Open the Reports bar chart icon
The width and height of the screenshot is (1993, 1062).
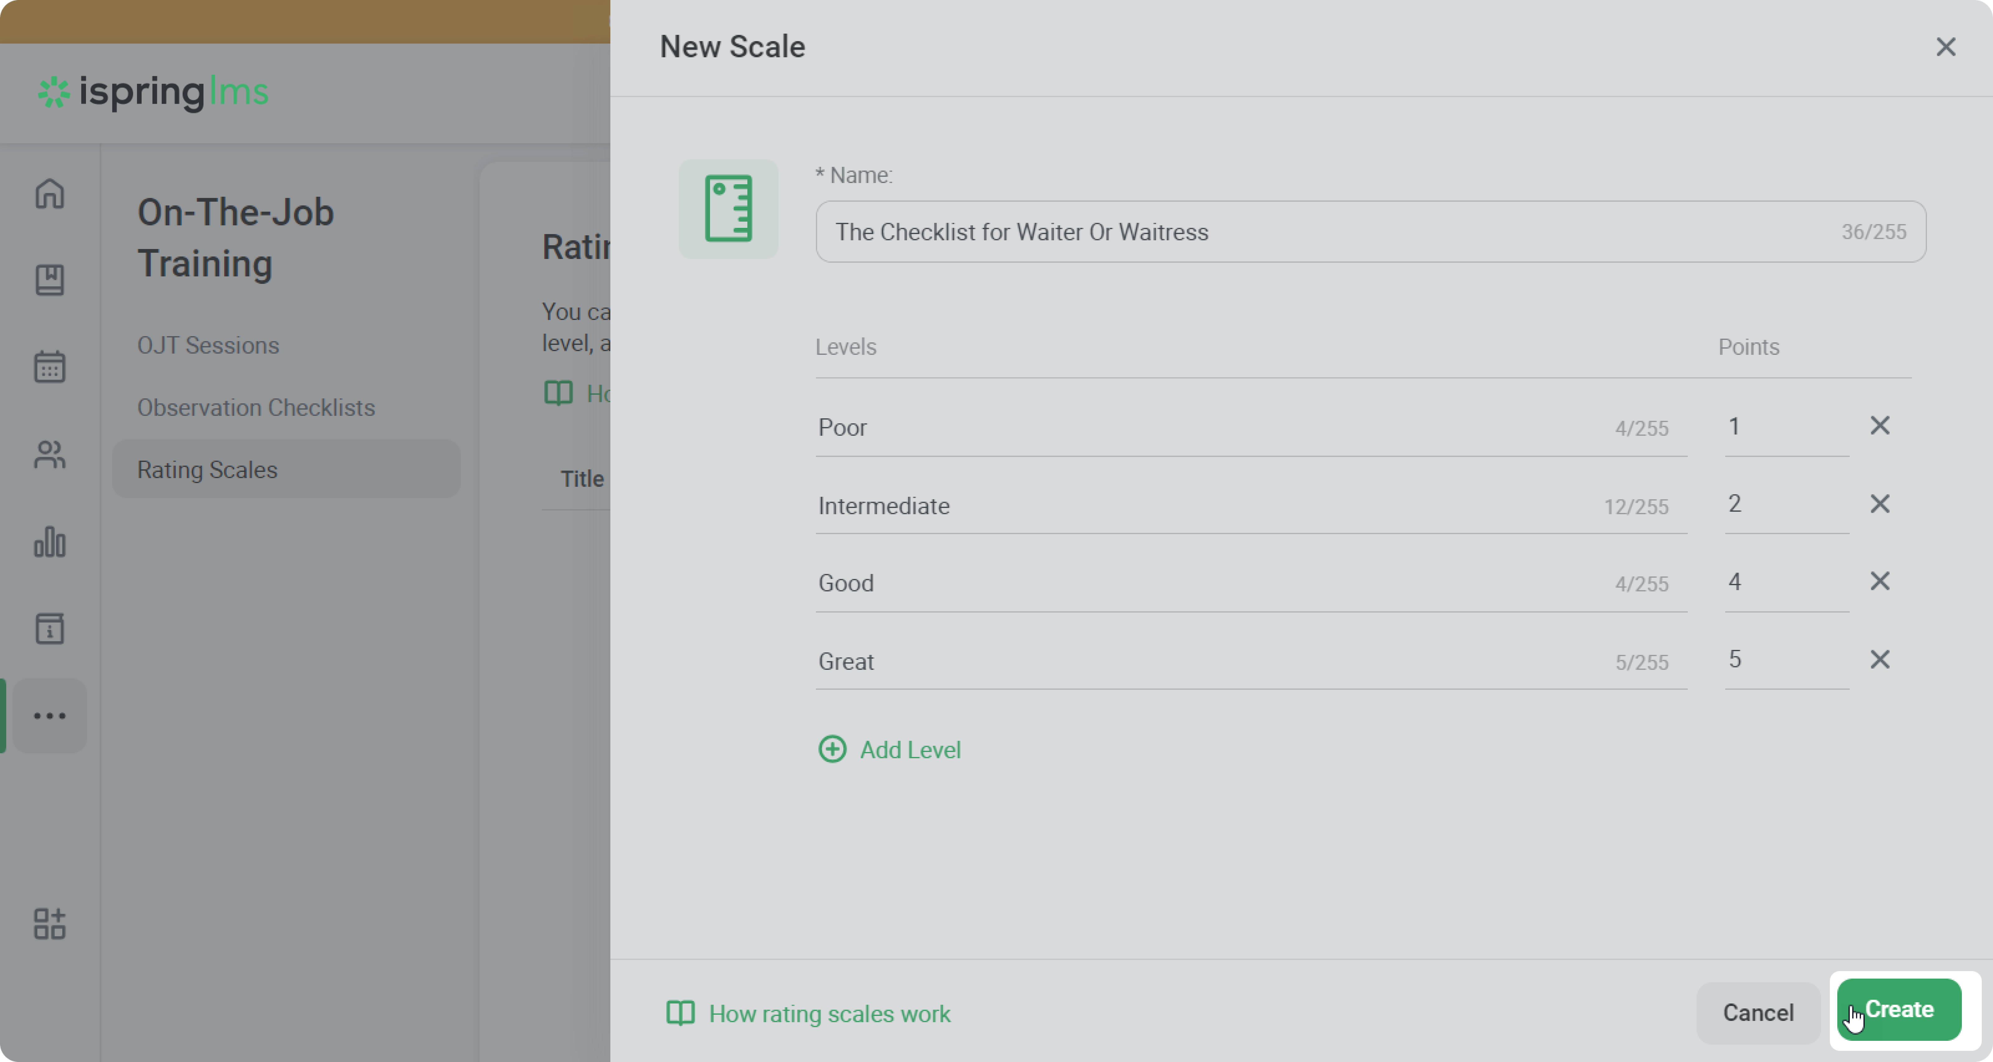coord(50,542)
